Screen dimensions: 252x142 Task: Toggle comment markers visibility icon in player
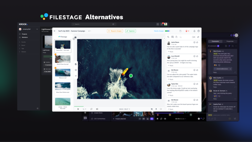(152, 109)
